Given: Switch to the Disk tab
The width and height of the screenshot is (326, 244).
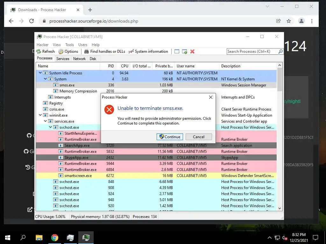Looking at the screenshot, I should [93, 59].
